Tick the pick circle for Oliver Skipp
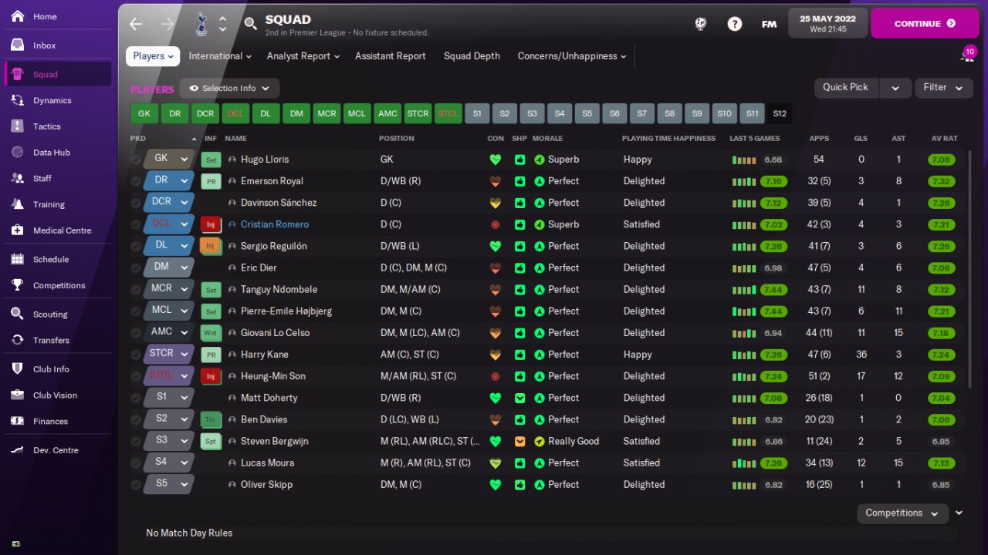 pos(136,484)
